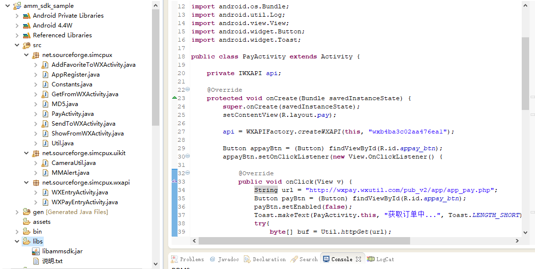535x269 pixels.
Task: Select WXPayEntryActivity.java in the tree
Action: [x=85, y=202]
